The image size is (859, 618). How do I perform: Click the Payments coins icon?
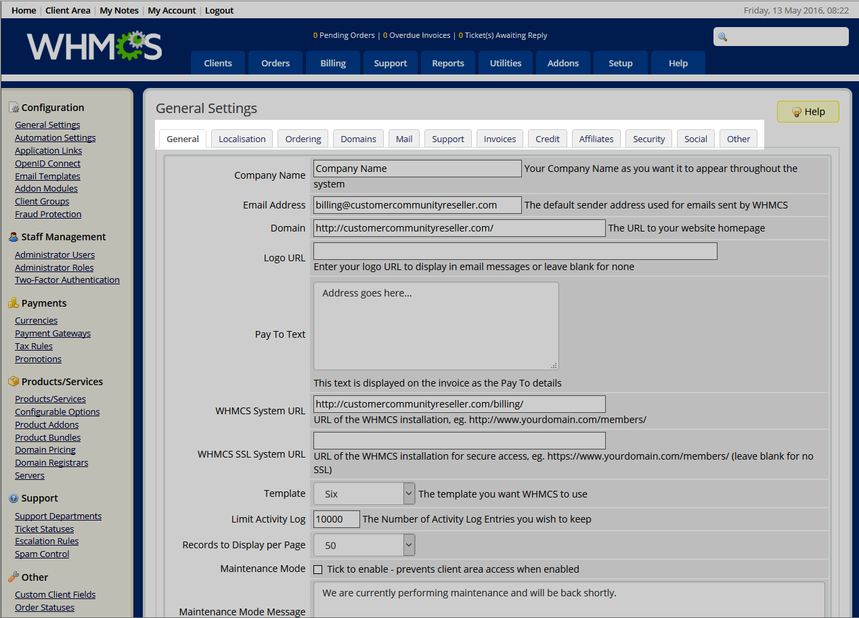click(14, 303)
